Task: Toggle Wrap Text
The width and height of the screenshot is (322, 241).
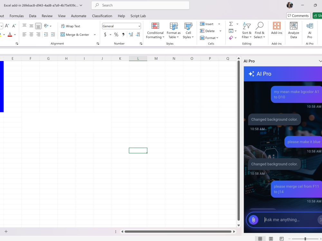Action: 71,26
